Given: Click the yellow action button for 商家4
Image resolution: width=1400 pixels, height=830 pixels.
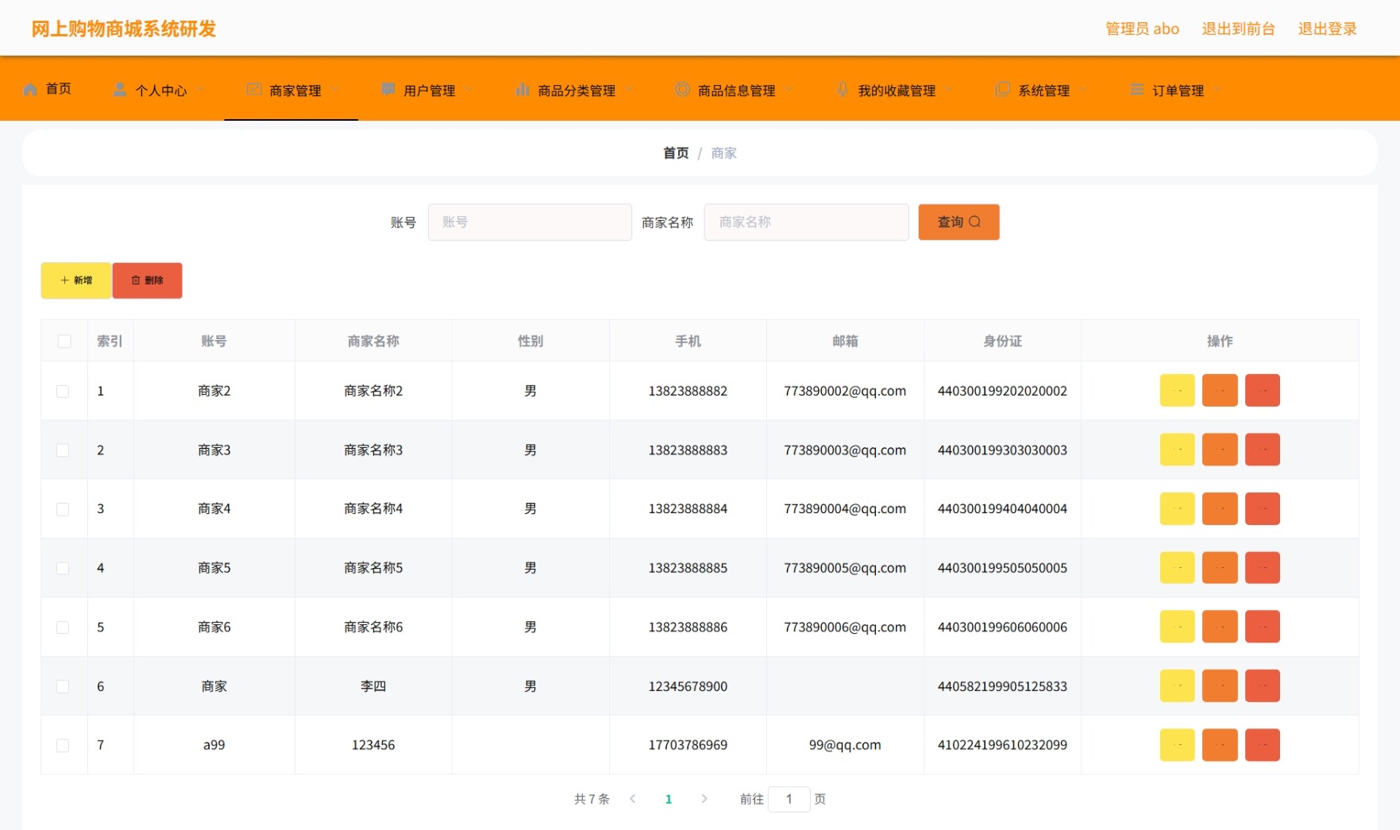Looking at the screenshot, I should click(x=1177, y=508).
